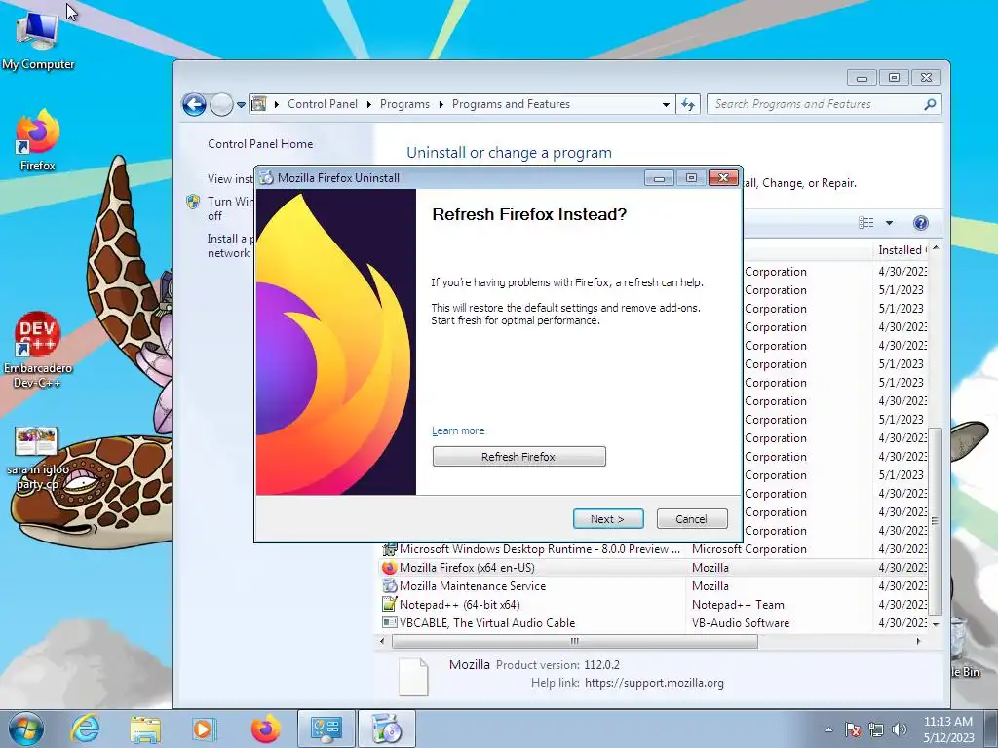Click scroll right arrow of program list
Screen dimensions: 998x748
point(918,641)
